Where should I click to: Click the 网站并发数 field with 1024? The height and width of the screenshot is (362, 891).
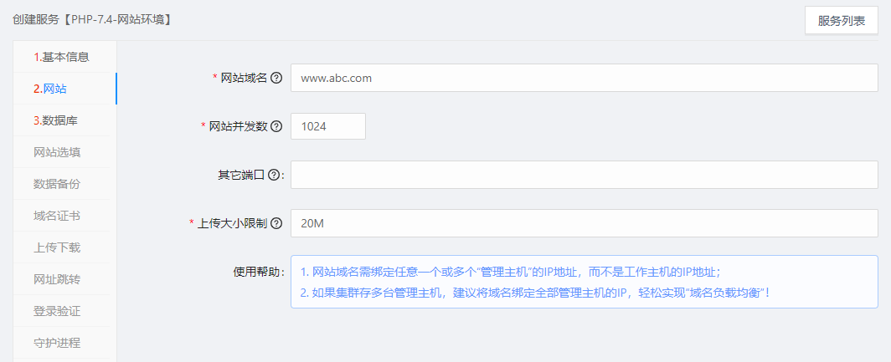(328, 126)
